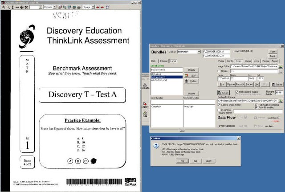Click the Add user button with the icon
The image size is (285, 192).
tap(191, 75)
